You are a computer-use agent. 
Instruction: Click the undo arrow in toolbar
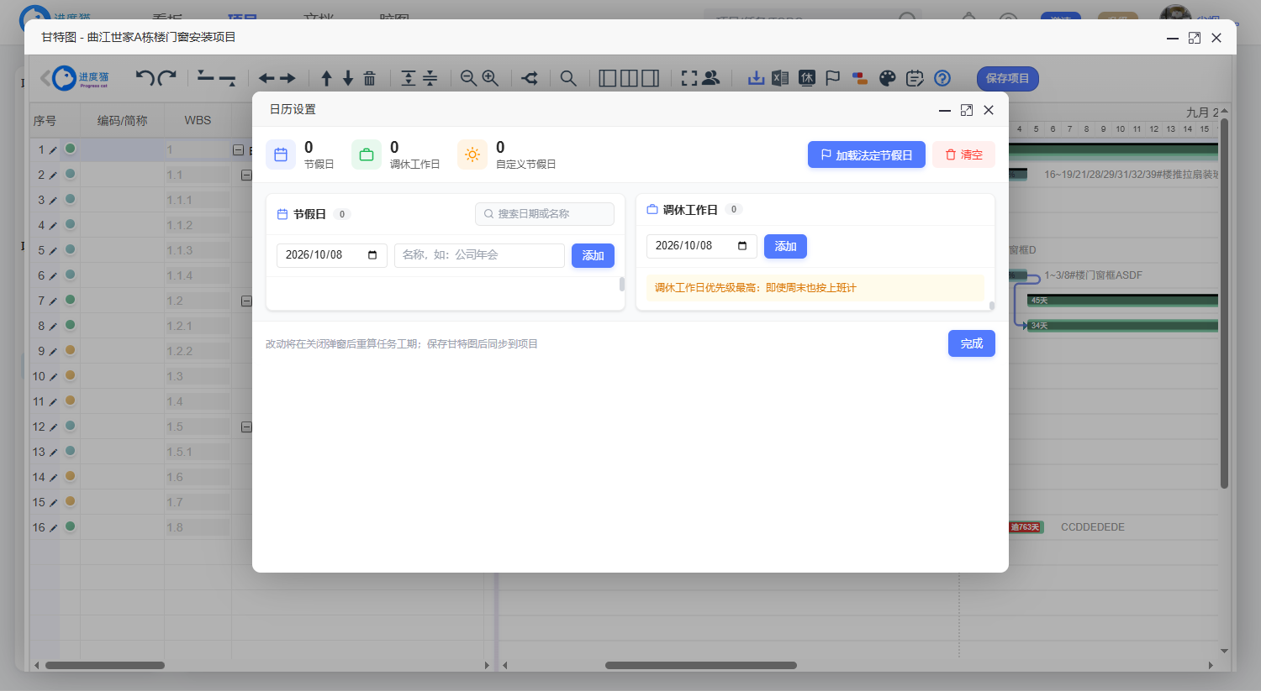pos(145,78)
